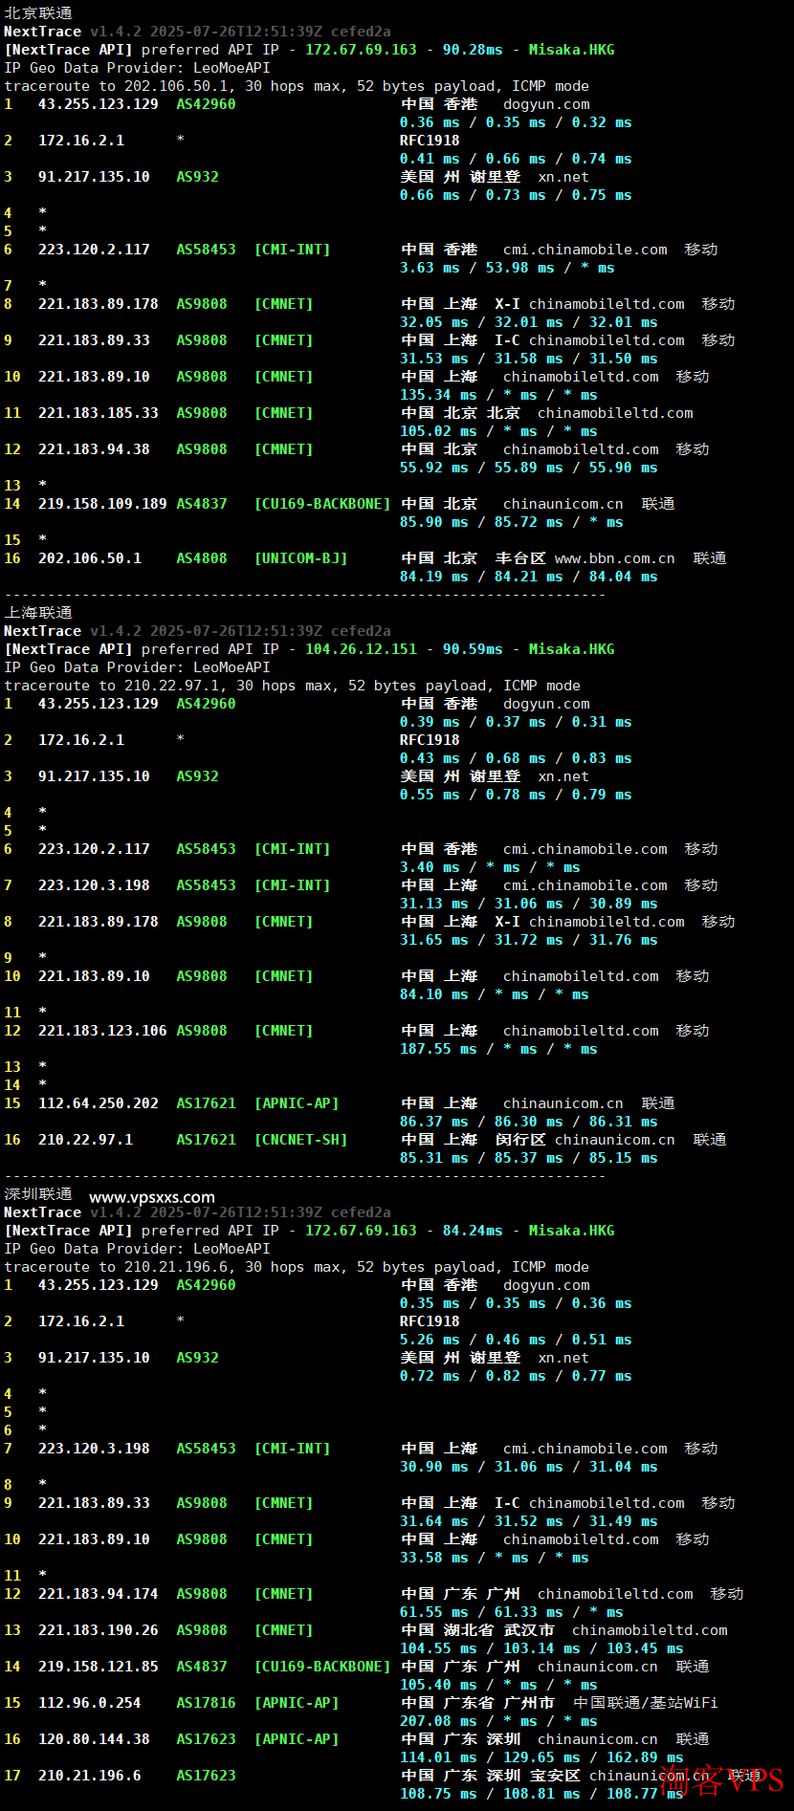Select the 53.98 ms latency
This screenshot has height=1811, width=794.
[519, 268]
